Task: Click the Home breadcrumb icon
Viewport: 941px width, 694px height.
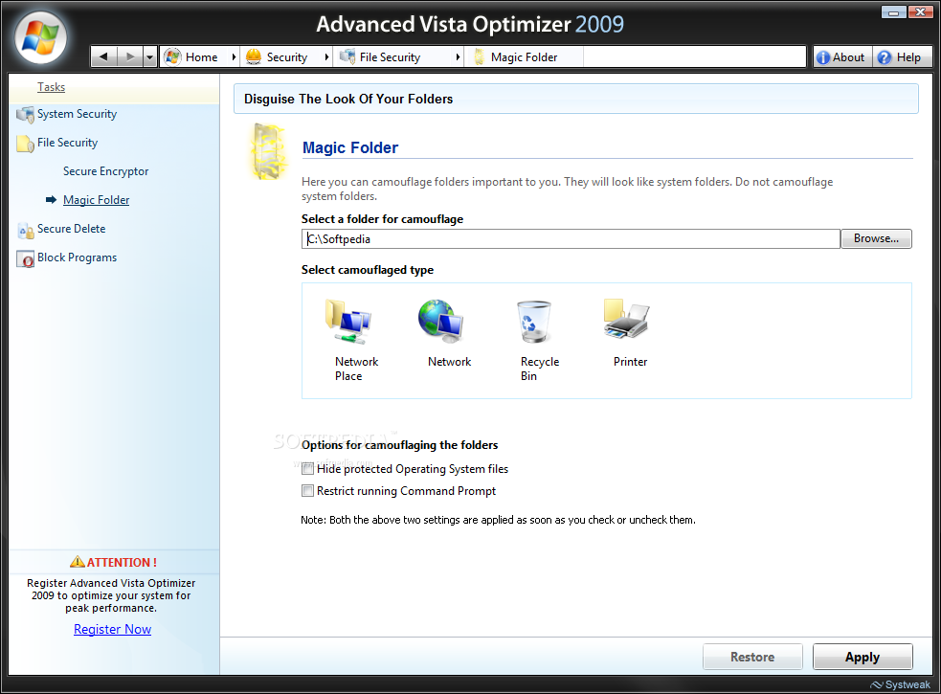Action: click(x=173, y=57)
